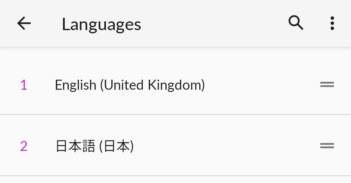The image size is (351, 183).
Task: Tap the purple number 1 rank
Action: click(x=24, y=85)
